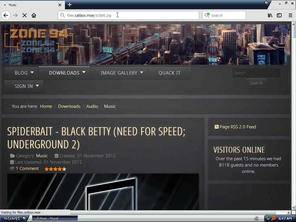Screen dimensions: 296x222
Task: Open the 1 Comment link
Action: coord(27,169)
